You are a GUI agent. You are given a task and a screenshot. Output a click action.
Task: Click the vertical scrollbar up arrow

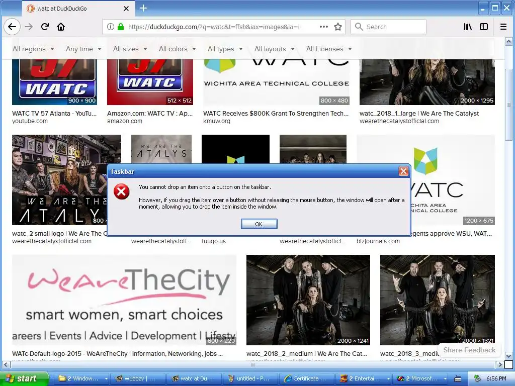point(508,42)
